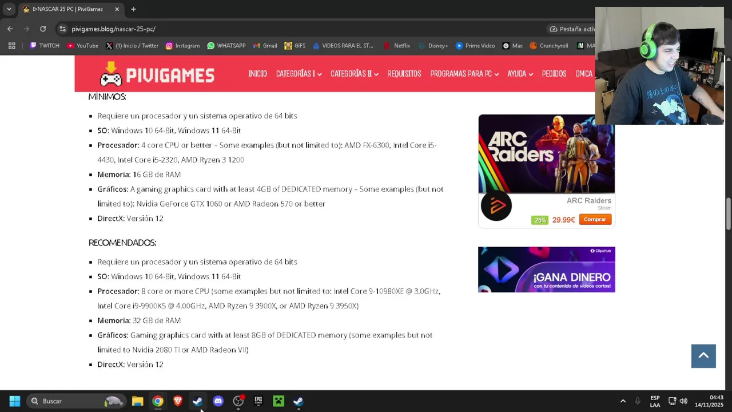Open the GIFS bookmark
Viewport: 732px width, 412px height.
295,46
